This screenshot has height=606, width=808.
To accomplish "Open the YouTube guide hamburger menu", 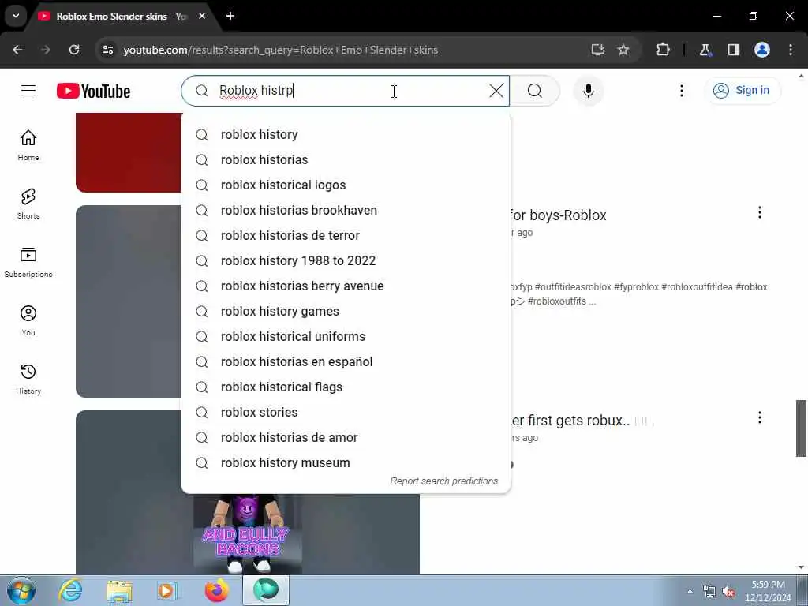I will 28,91.
